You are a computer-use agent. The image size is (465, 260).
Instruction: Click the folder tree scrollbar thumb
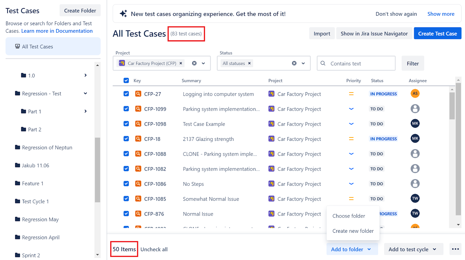pos(97,170)
